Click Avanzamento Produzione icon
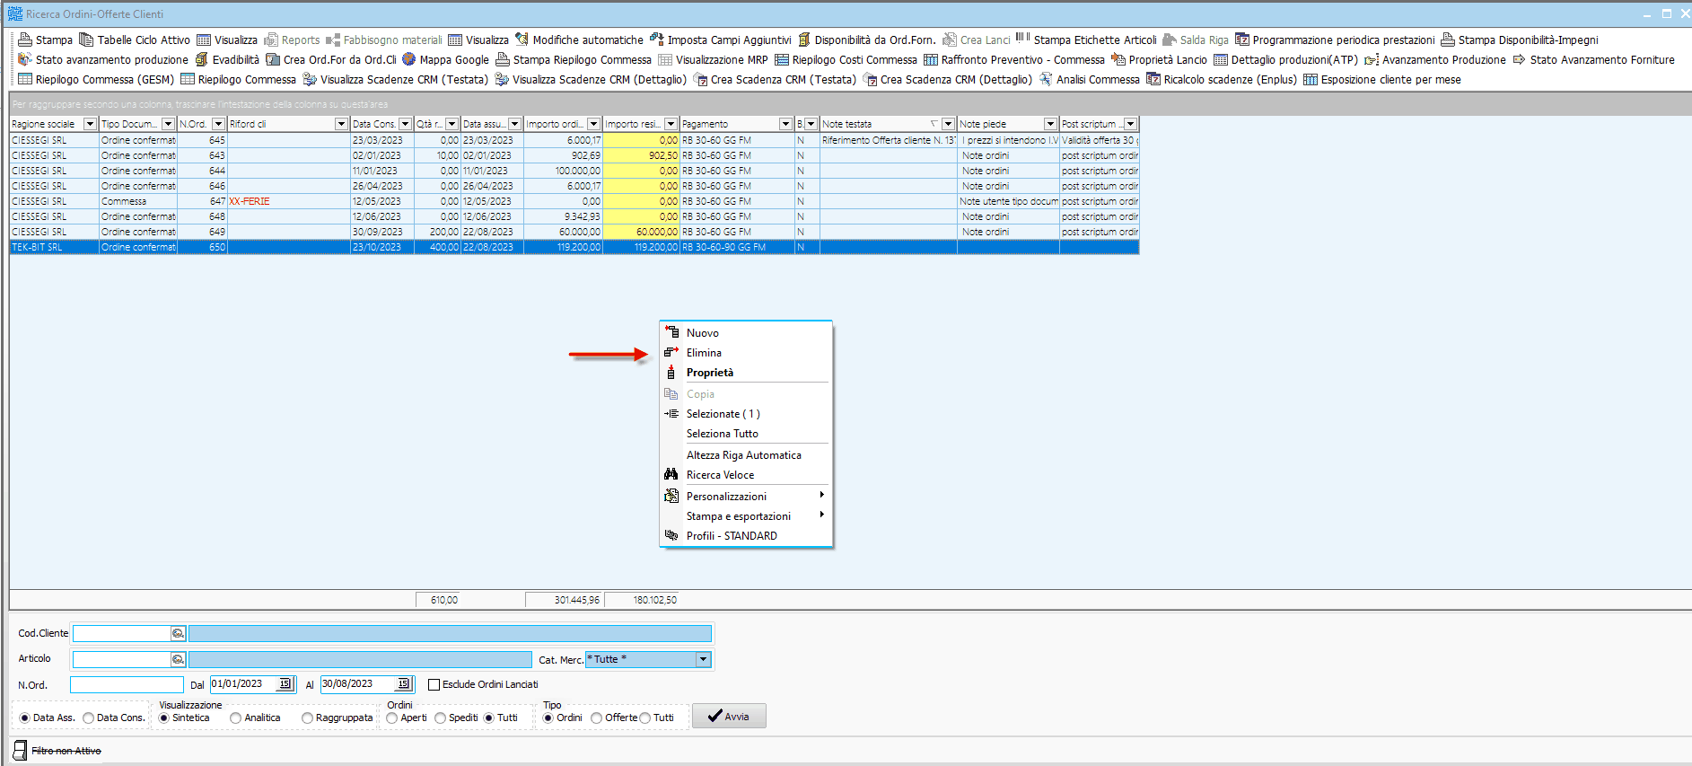This screenshot has width=1692, height=766. click(x=1372, y=59)
